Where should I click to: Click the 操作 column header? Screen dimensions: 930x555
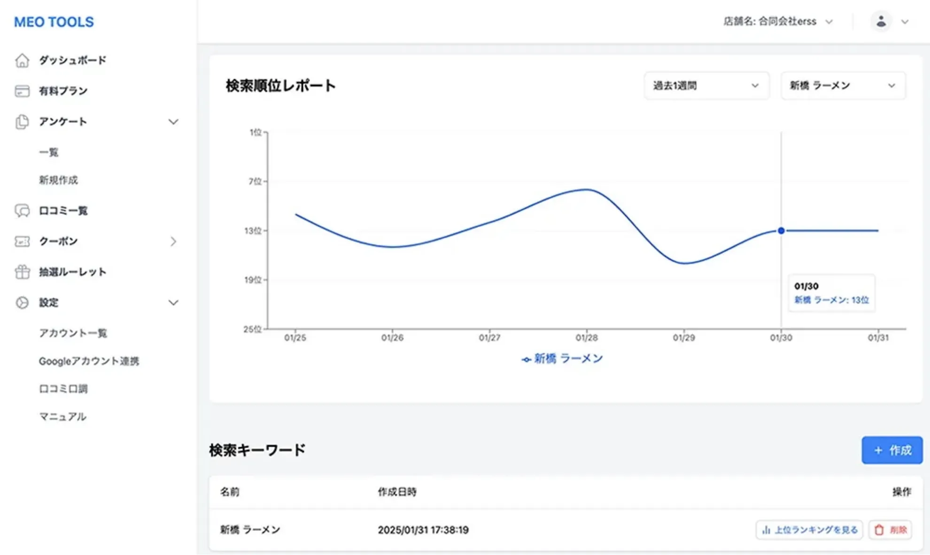(902, 492)
